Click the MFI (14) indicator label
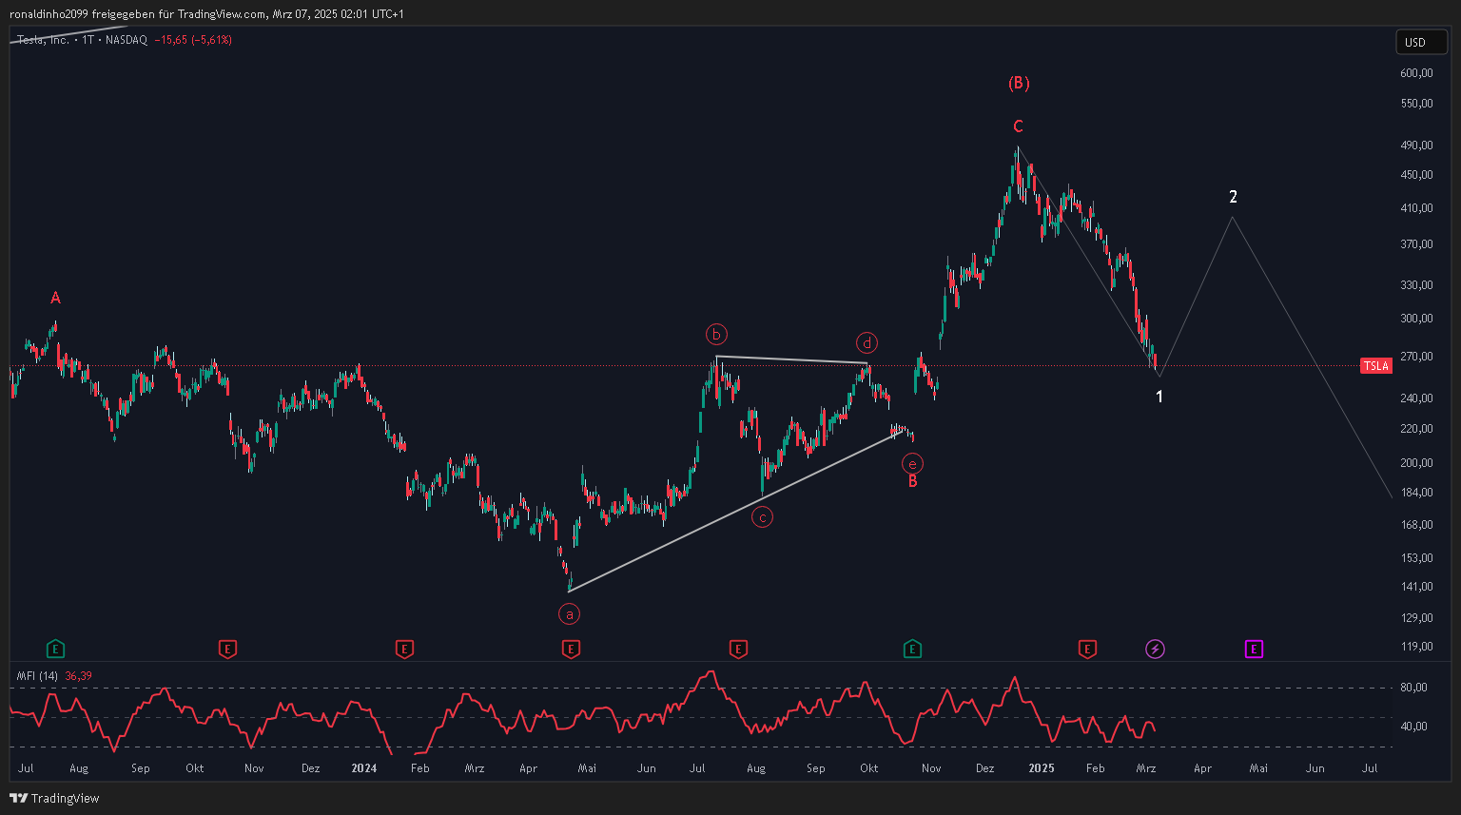1461x815 pixels. click(37, 676)
